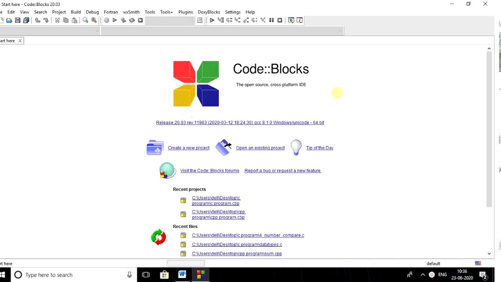Open recent project cpp program.cbp
501x282 pixels.
(x=218, y=215)
